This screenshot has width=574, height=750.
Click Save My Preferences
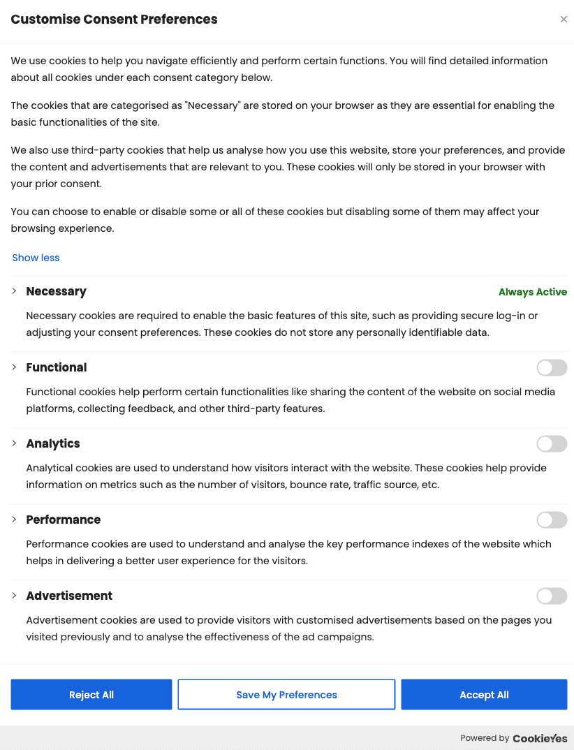(x=286, y=695)
